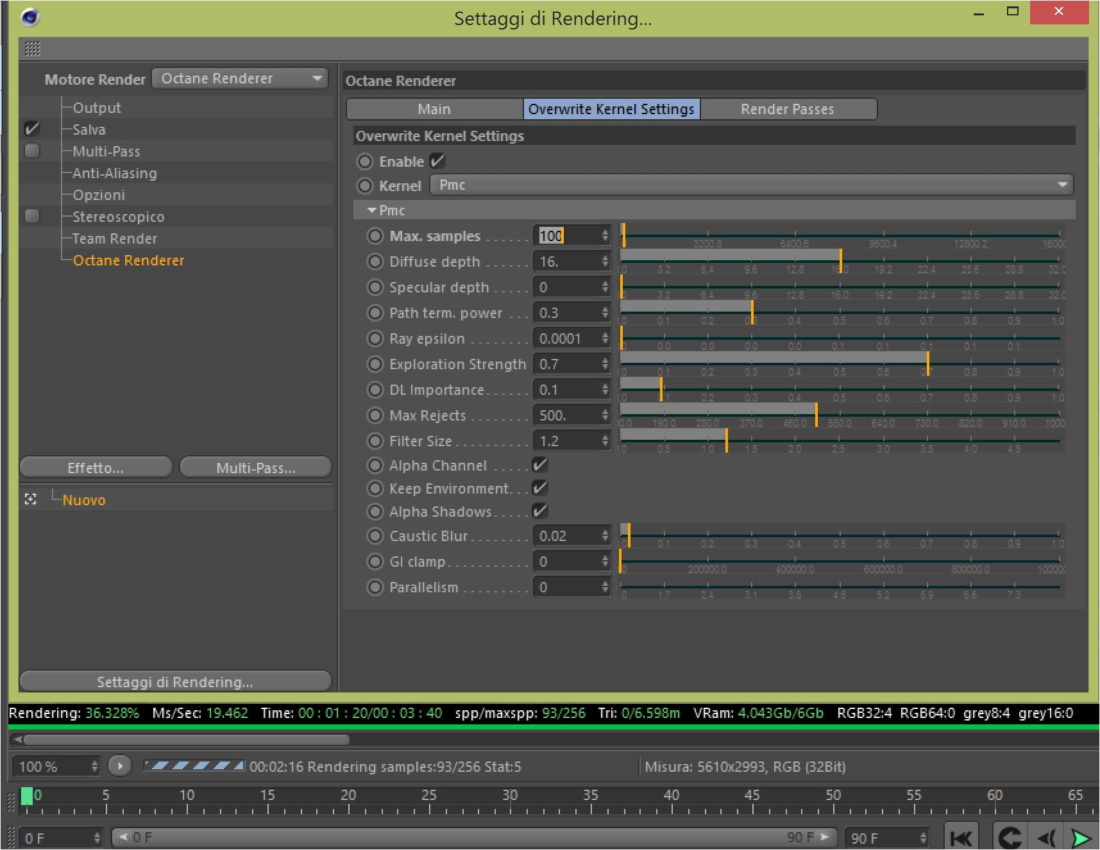1100x850 pixels.
Task: Select Anti-Aliasing in the settings tree
Action: click(x=115, y=173)
